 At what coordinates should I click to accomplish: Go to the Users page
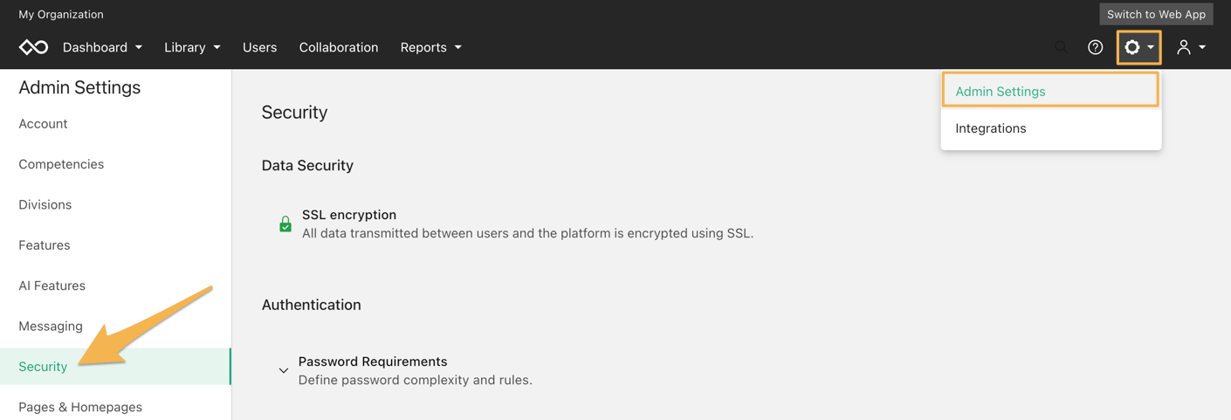(x=259, y=47)
